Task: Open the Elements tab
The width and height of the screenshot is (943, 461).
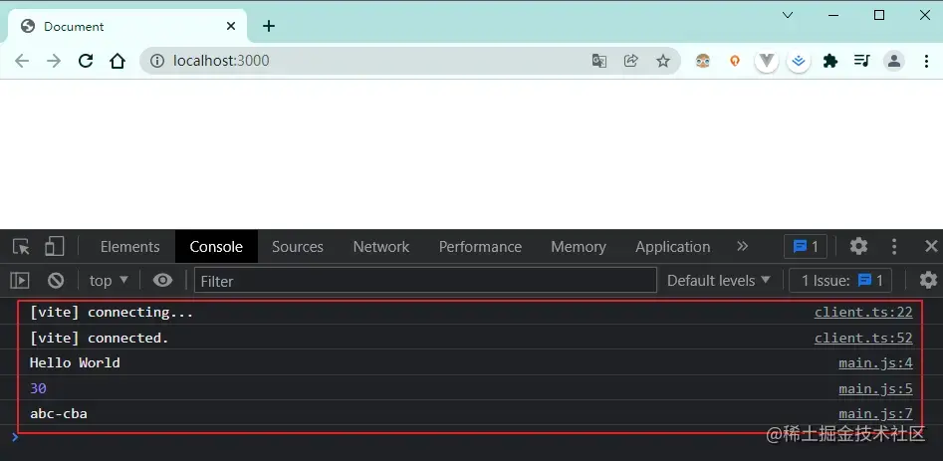Action: (x=129, y=246)
